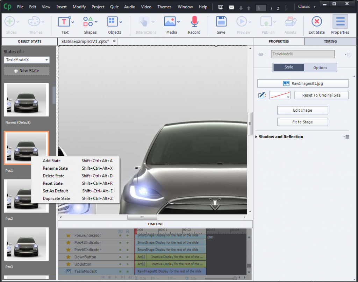
Task: Choose Duplicate State from context menu
Action: point(56,198)
